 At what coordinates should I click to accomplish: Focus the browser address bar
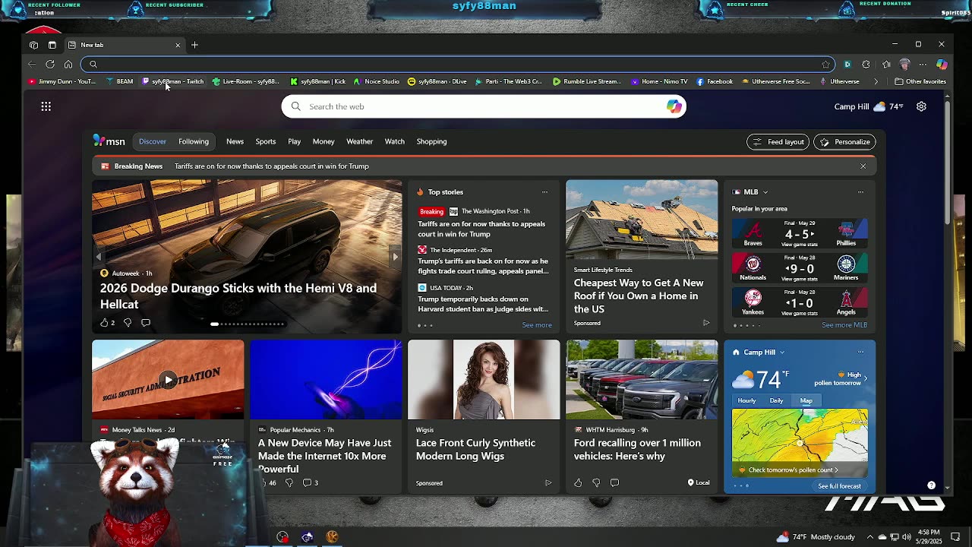tap(459, 65)
